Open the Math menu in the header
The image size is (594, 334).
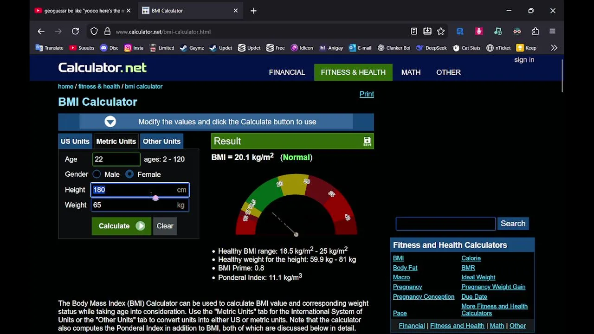tap(411, 72)
